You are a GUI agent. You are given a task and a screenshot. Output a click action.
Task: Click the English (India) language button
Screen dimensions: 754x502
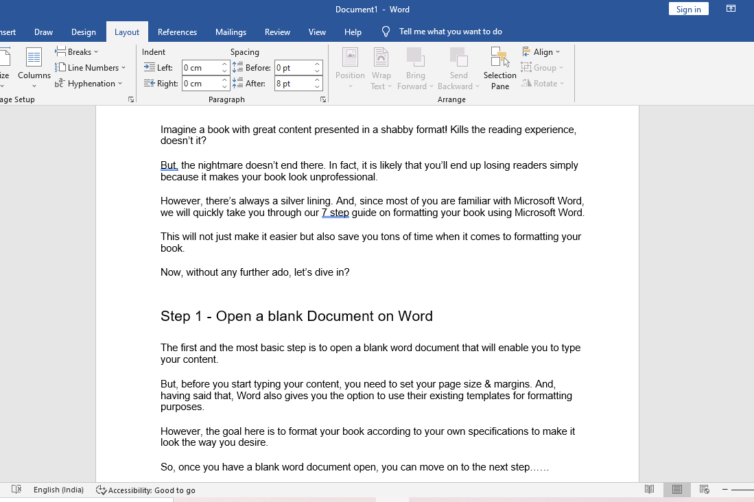[x=58, y=490]
